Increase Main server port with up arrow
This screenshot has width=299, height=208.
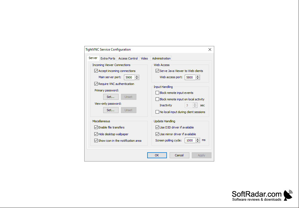[137, 76]
